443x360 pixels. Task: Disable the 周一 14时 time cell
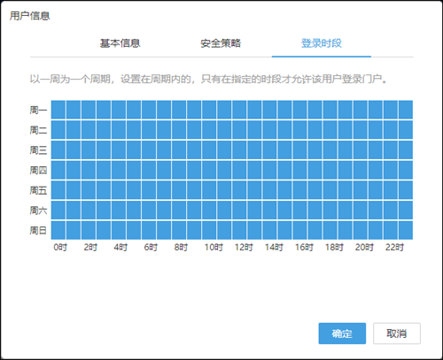tap(269, 110)
